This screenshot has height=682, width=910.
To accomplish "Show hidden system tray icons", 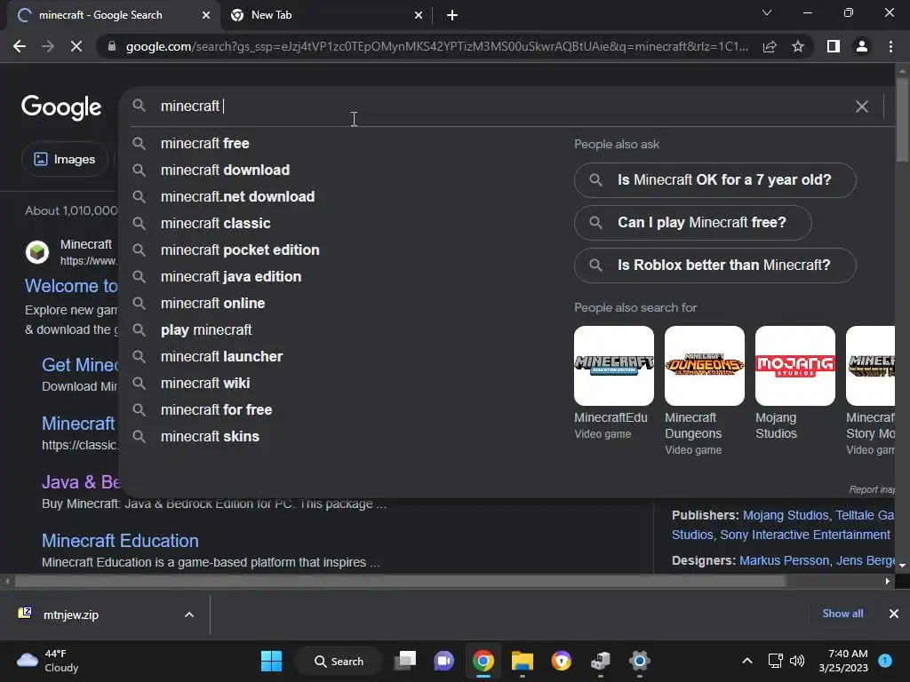I will point(747,661).
